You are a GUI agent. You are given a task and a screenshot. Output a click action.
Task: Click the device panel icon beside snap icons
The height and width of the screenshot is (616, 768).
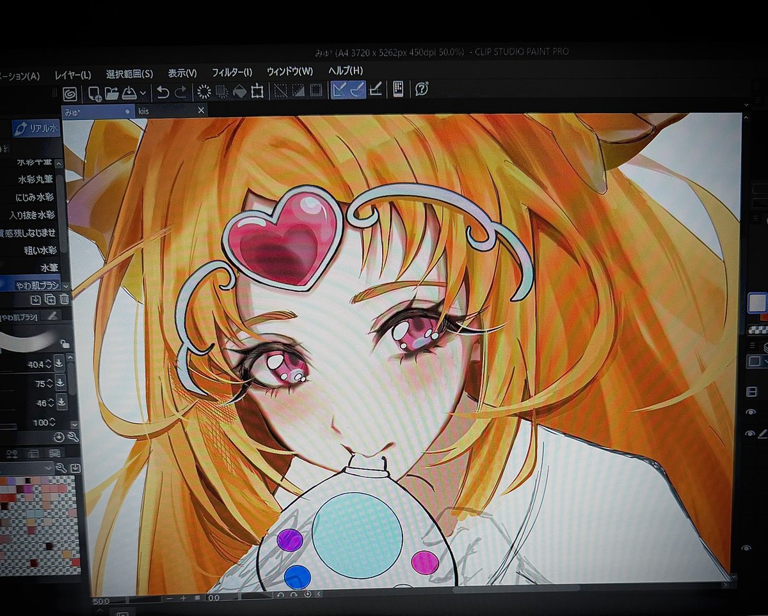click(398, 89)
